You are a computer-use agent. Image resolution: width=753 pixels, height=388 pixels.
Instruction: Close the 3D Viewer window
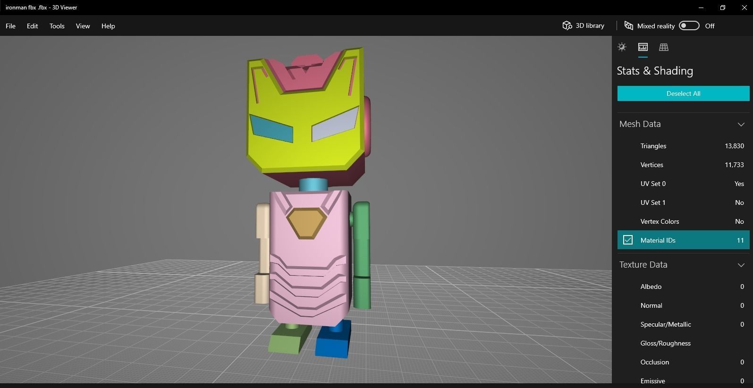pyautogui.click(x=744, y=8)
